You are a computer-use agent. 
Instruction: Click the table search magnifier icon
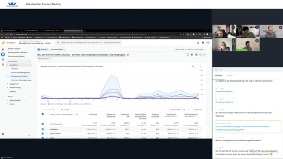tap(62, 109)
